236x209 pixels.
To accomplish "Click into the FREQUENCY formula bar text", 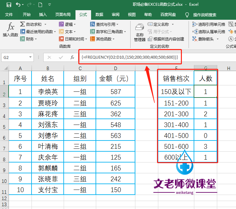I will tap(130, 57).
